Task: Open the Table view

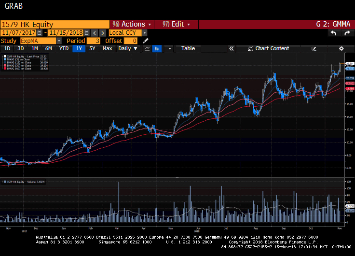Action: click(x=188, y=48)
